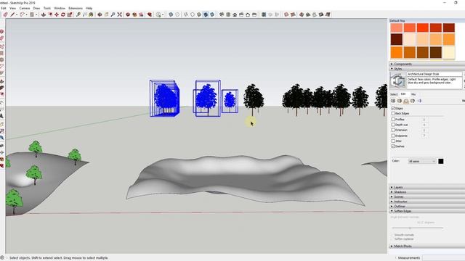Pick the bright red-orange swatch in top row
Viewport: 465px width, 261px height.
coord(423,28)
